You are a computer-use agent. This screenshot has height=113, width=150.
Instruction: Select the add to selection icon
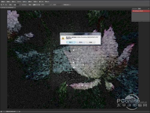[4, 5]
